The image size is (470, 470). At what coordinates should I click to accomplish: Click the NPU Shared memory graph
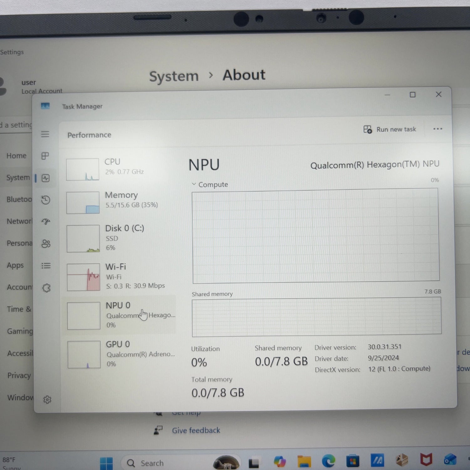[316, 316]
